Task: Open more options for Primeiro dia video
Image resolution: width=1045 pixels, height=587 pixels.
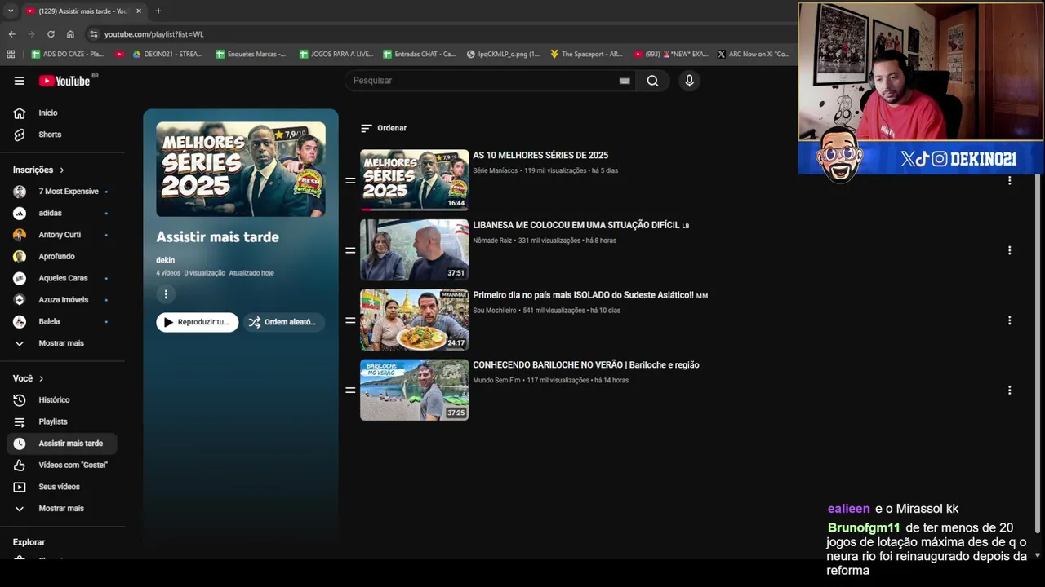Action: (x=1009, y=320)
